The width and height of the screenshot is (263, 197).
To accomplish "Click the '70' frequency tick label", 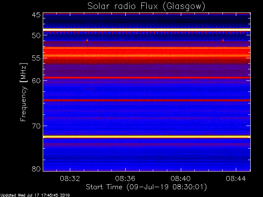I will point(36,126).
